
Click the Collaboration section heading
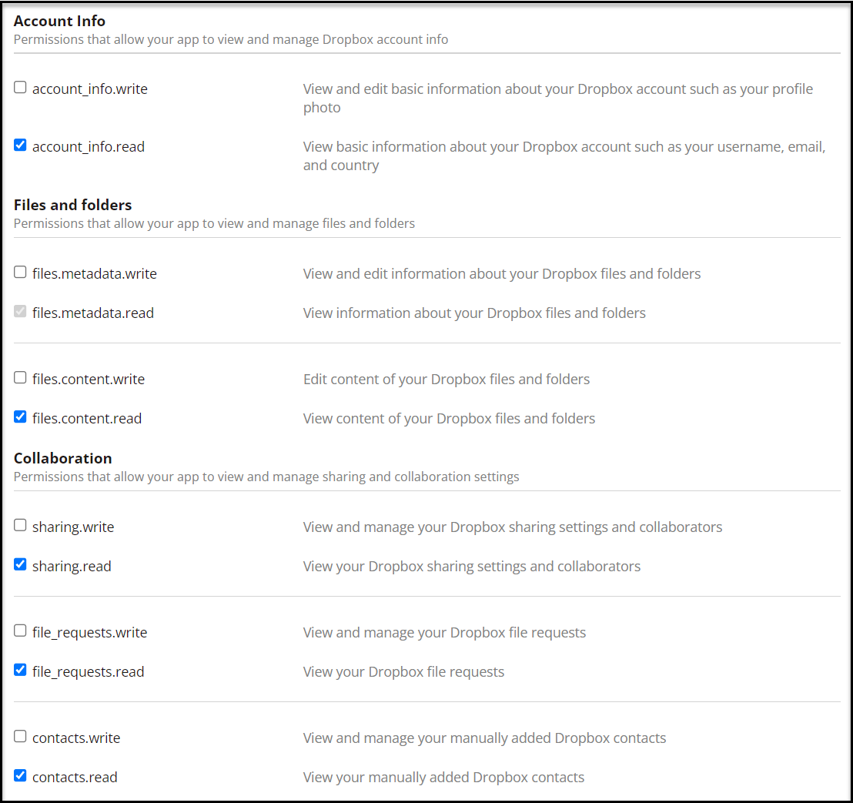[63, 458]
